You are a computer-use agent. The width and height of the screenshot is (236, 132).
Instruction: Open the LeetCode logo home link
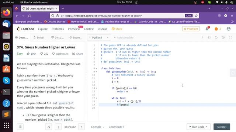click(25, 29)
